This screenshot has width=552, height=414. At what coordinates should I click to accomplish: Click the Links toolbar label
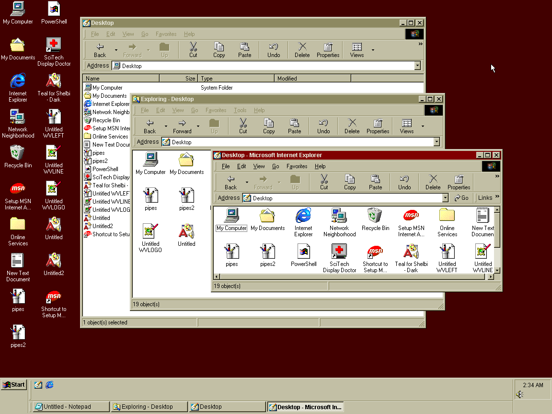(x=485, y=198)
